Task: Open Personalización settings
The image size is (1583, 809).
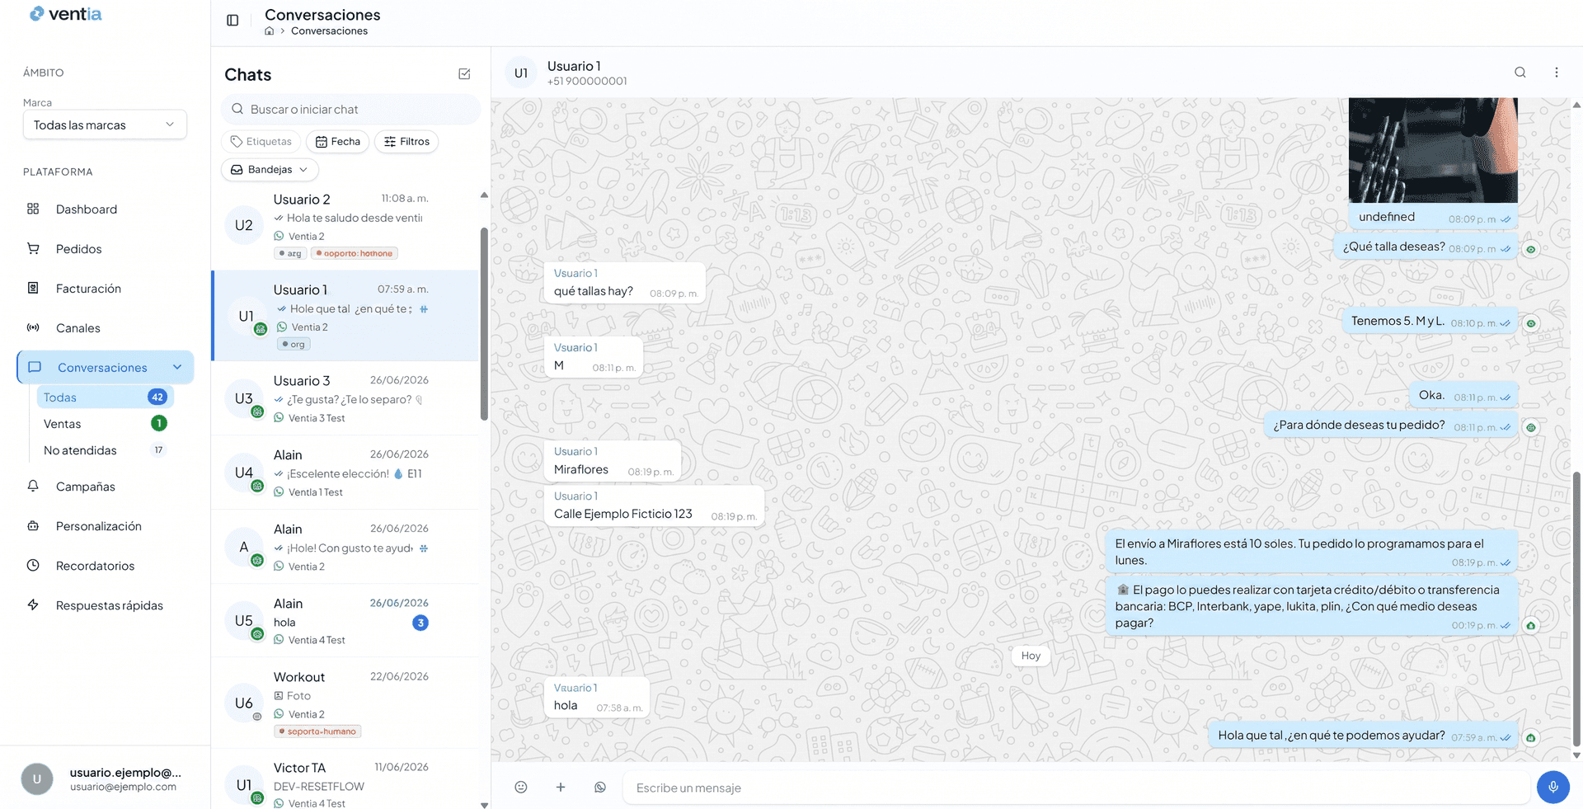Action: click(x=99, y=526)
